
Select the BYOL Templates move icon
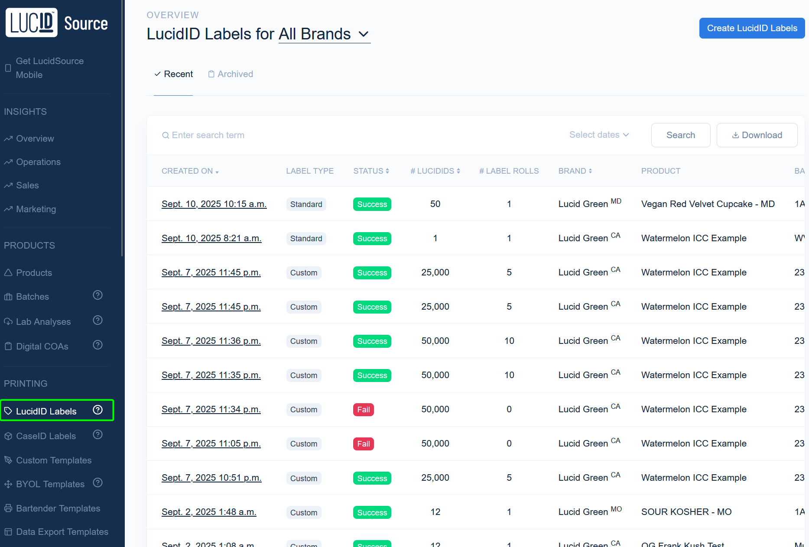point(8,484)
